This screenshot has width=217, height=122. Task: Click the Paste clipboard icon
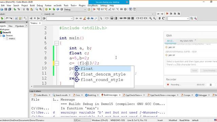[32, 9]
